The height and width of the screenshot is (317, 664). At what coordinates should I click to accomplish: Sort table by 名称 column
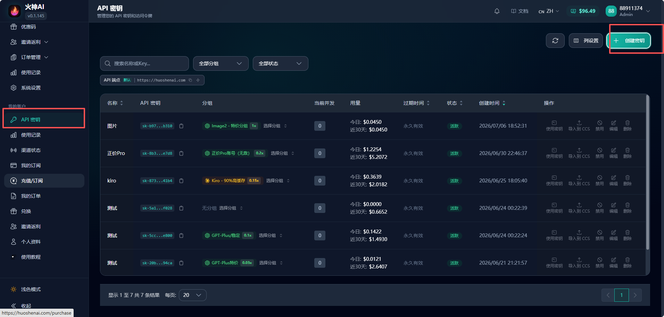point(115,103)
